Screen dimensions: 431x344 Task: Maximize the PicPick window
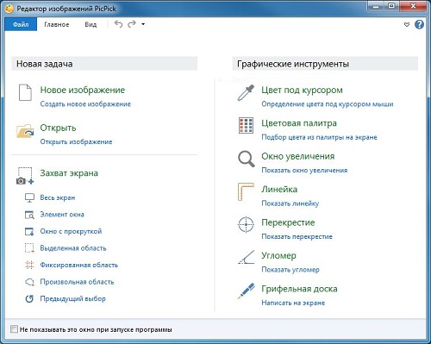[391, 6]
